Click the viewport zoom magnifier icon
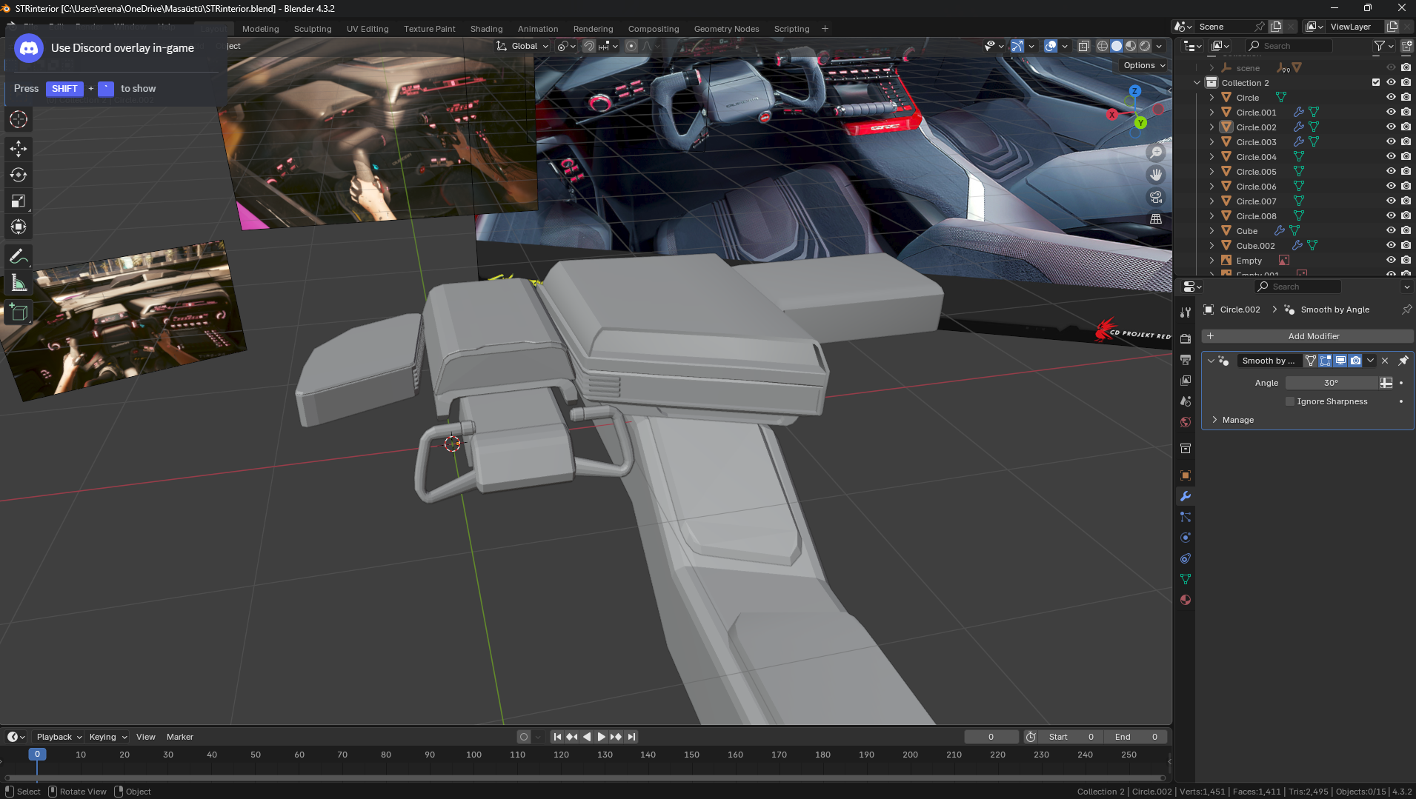The width and height of the screenshot is (1416, 799). tap(1156, 153)
